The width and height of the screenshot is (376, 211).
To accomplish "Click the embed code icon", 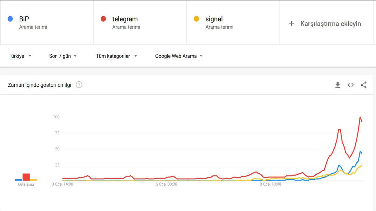I will tap(351, 85).
